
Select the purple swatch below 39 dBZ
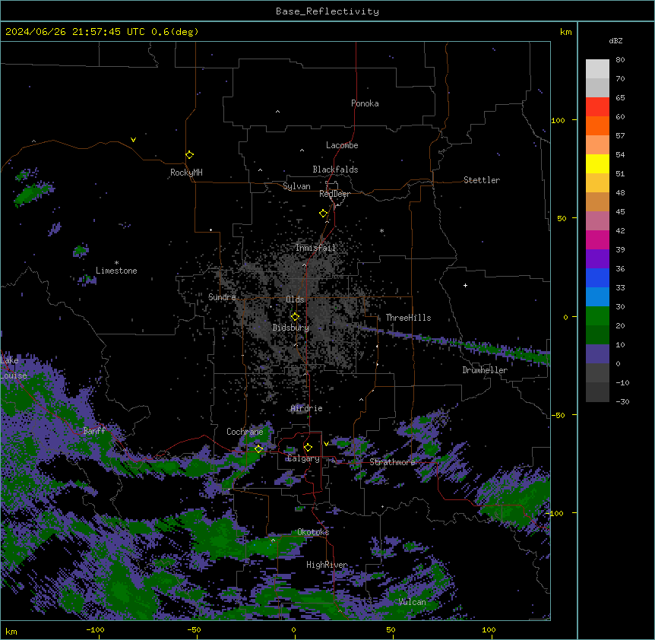tap(597, 258)
